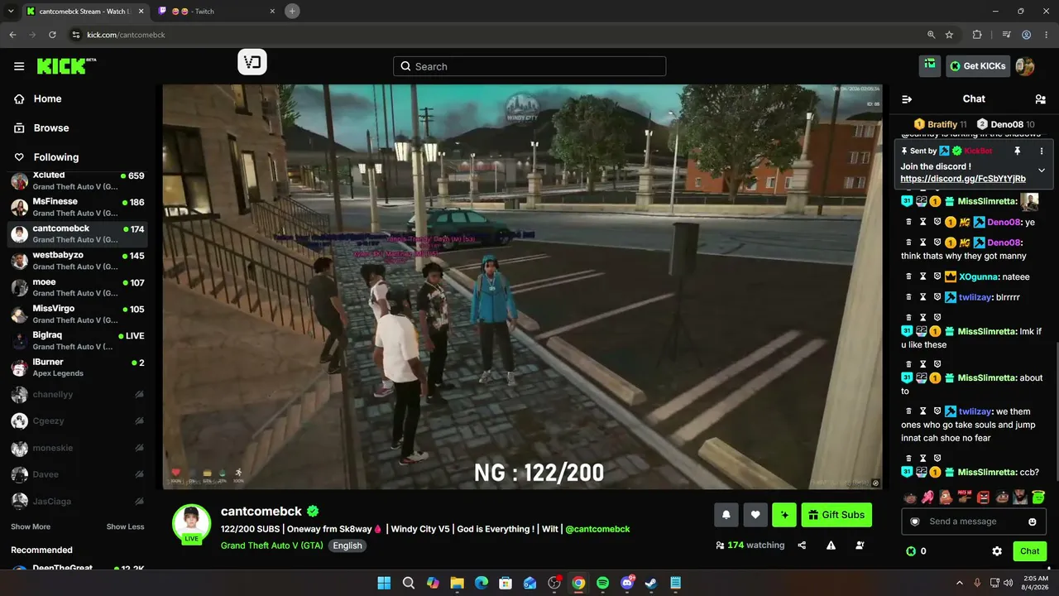Open MissVirgo channel in following list

[78, 314]
